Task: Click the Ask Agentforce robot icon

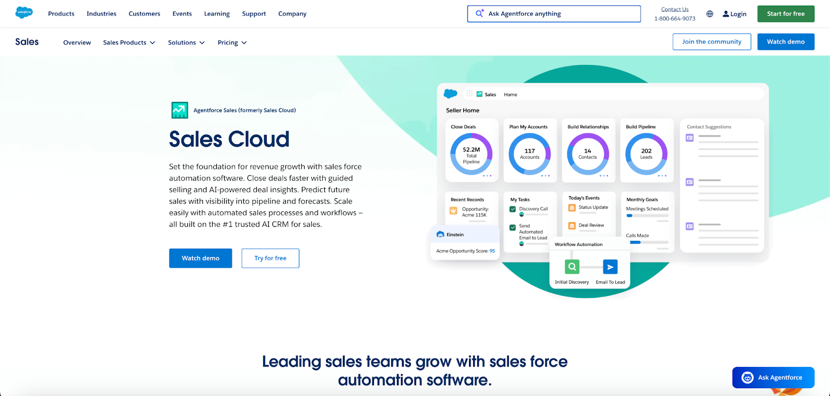Action: [748, 377]
